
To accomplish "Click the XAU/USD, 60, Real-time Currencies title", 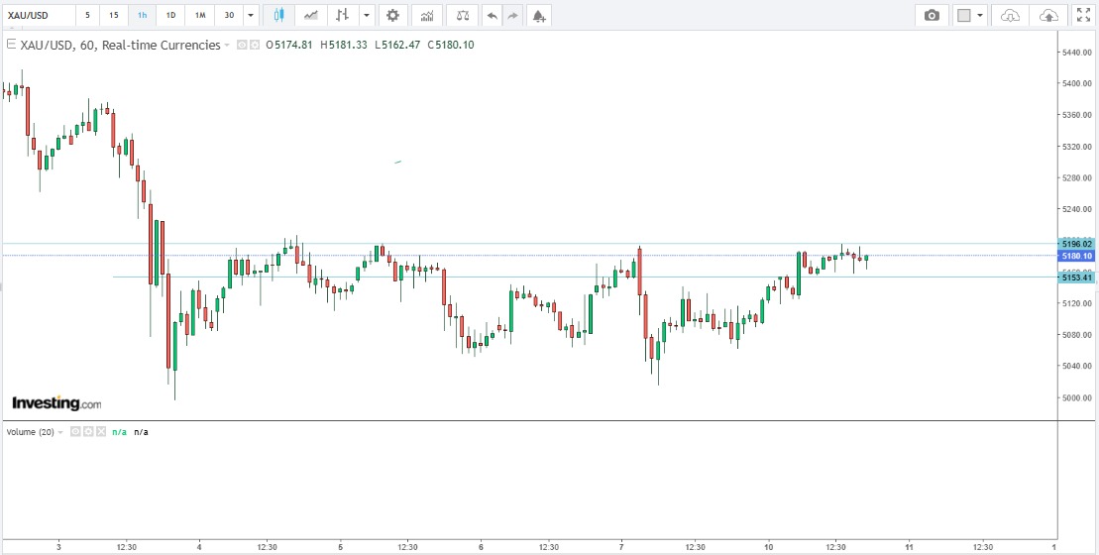I will pos(121,45).
